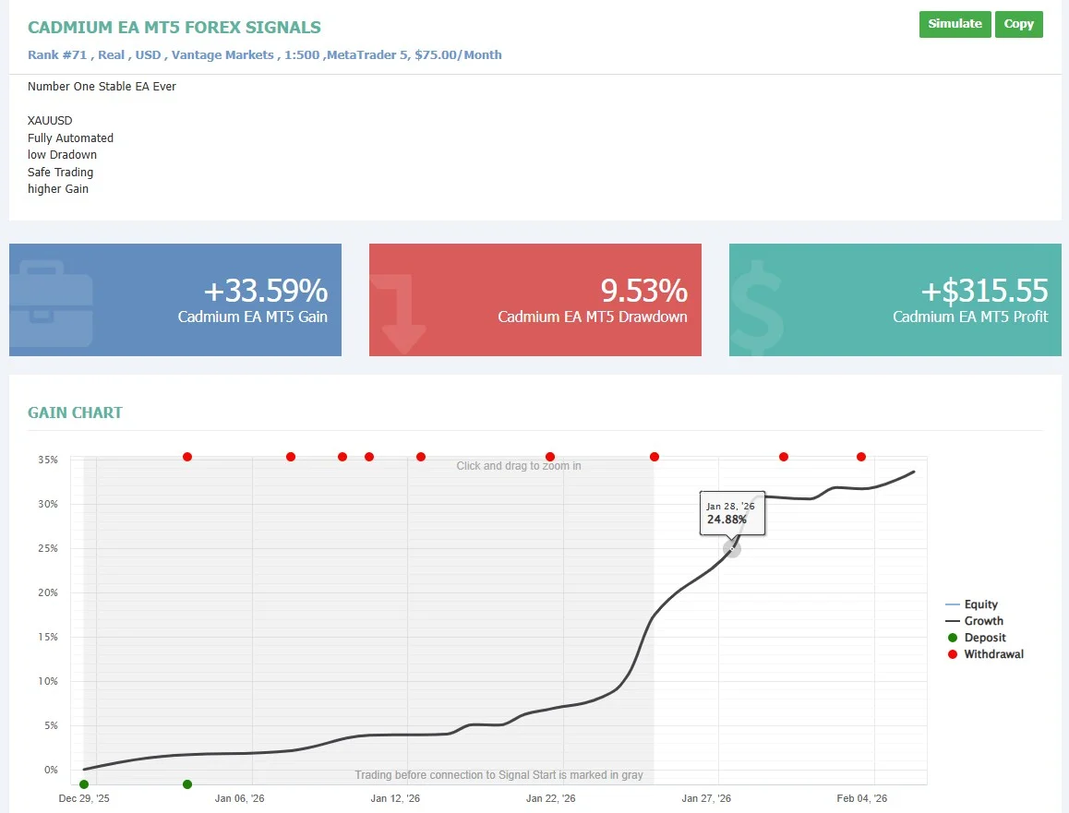Open the Cadmium EA MT5 Forex Signals title
Viewport: 1069px width, 813px height.
[174, 28]
